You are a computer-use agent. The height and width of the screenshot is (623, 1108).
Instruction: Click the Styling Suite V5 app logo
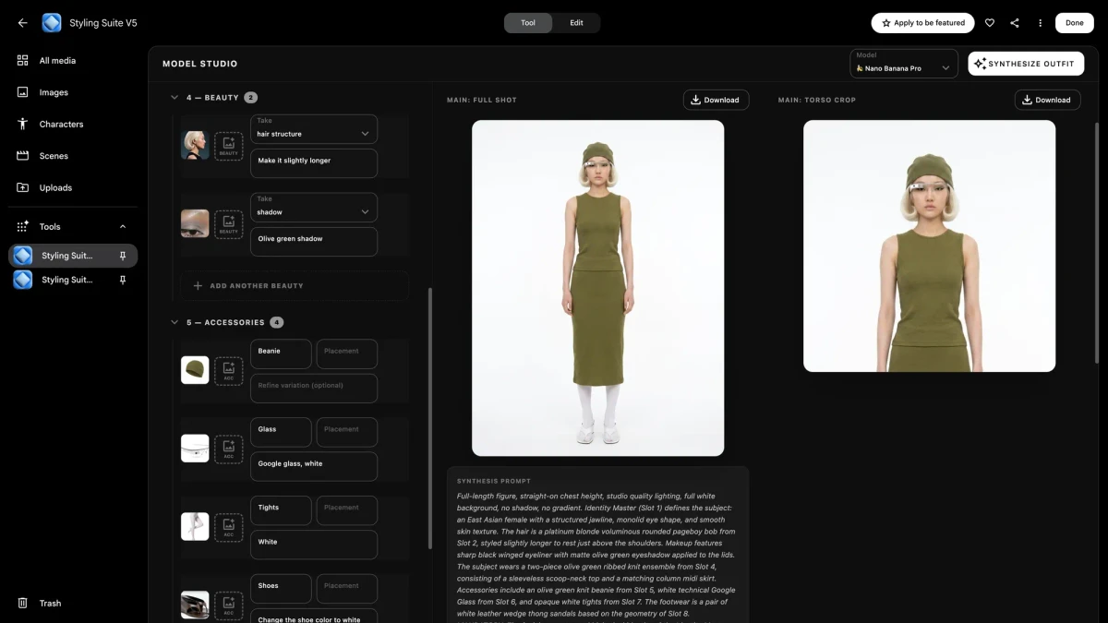point(52,23)
